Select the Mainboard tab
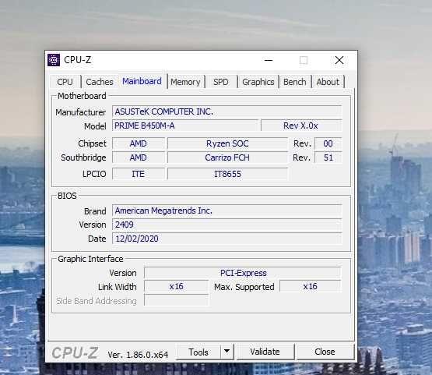The height and width of the screenshot is (375, 432). 142,81
